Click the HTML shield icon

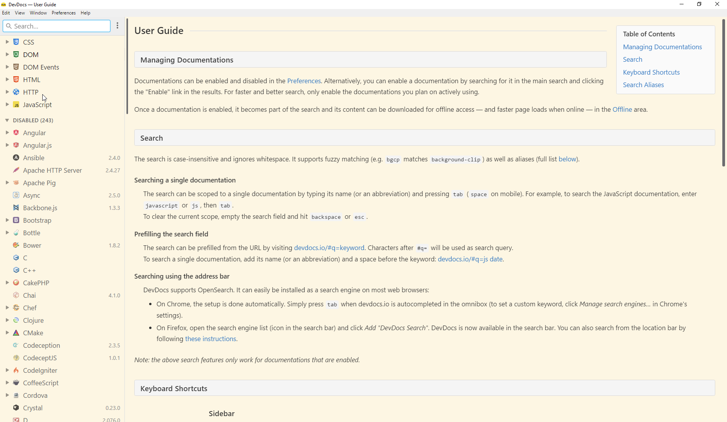(16, 79)
